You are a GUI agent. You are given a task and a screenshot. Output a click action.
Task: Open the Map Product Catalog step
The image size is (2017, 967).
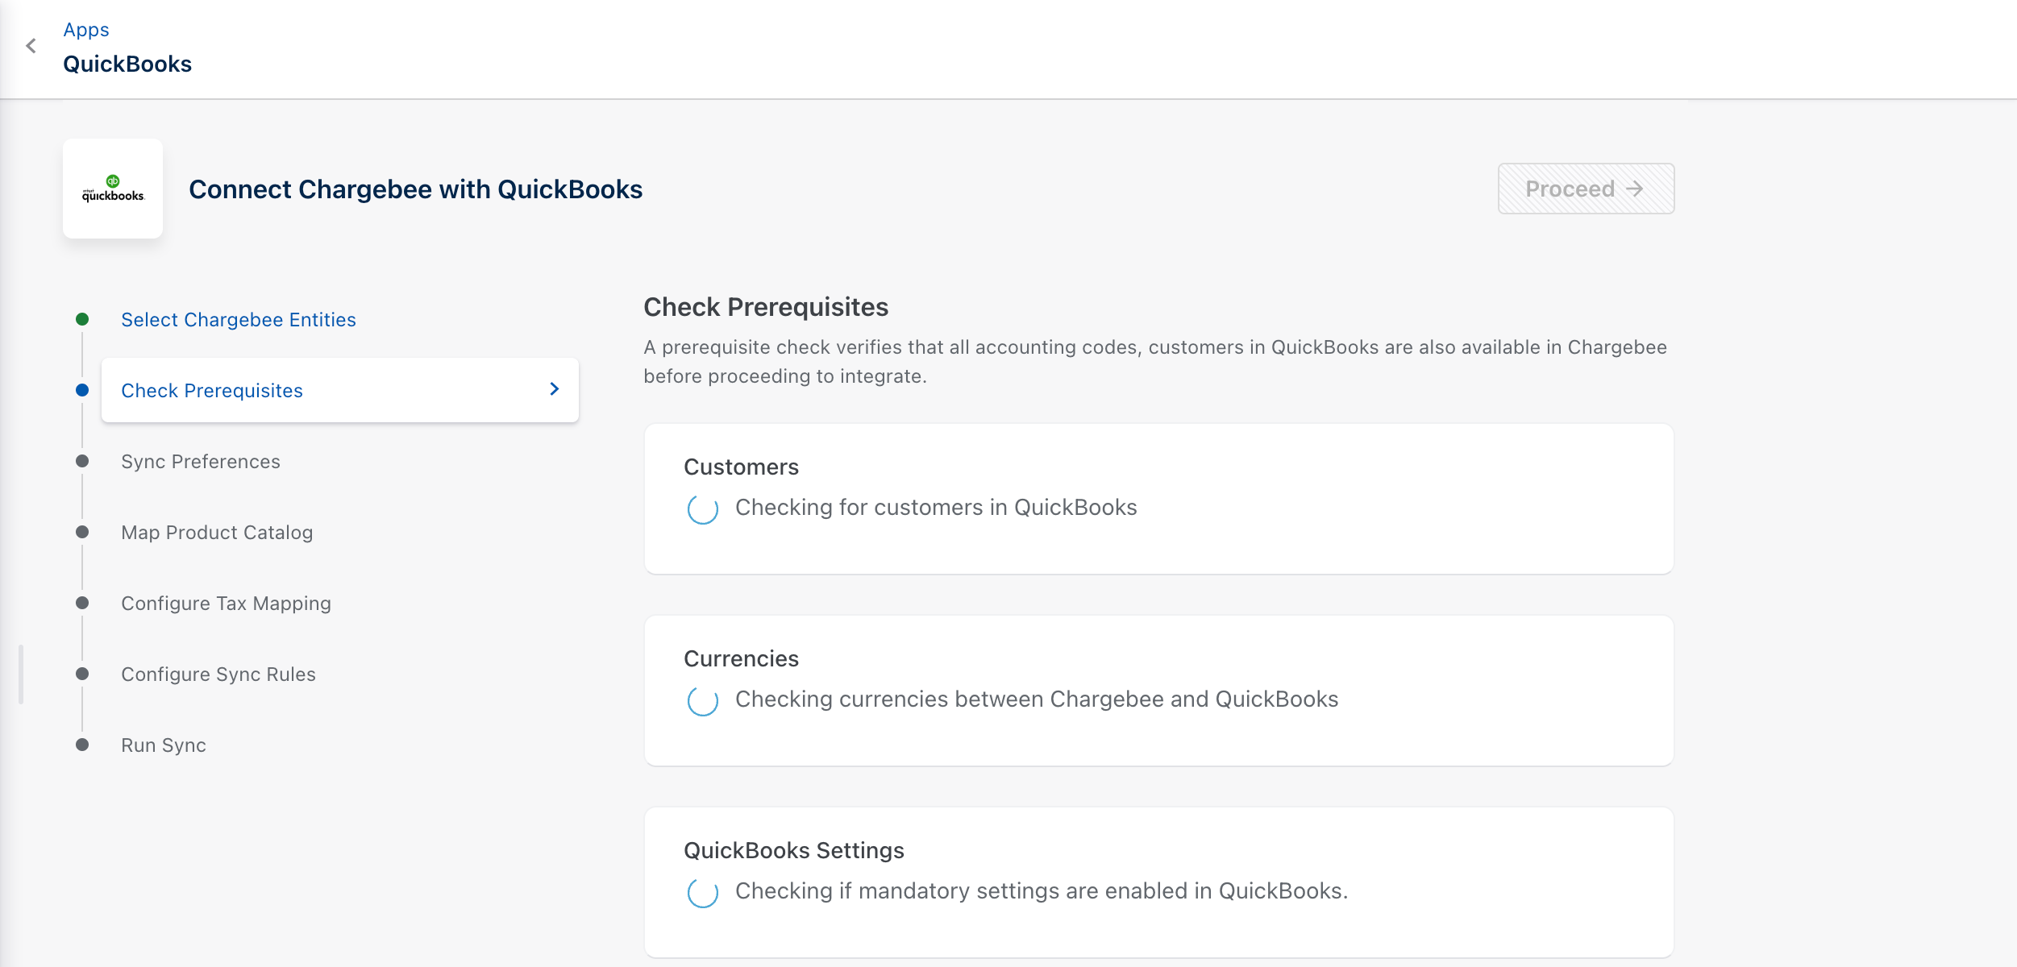[217, 533]
